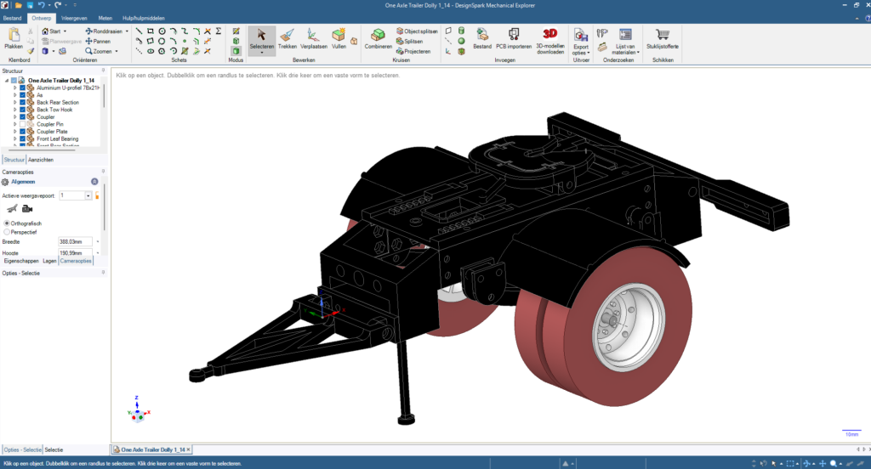This screenshot has height=469, width=871.
Task: Expand Coupler Plate tree node
Action: coord(15,132)
